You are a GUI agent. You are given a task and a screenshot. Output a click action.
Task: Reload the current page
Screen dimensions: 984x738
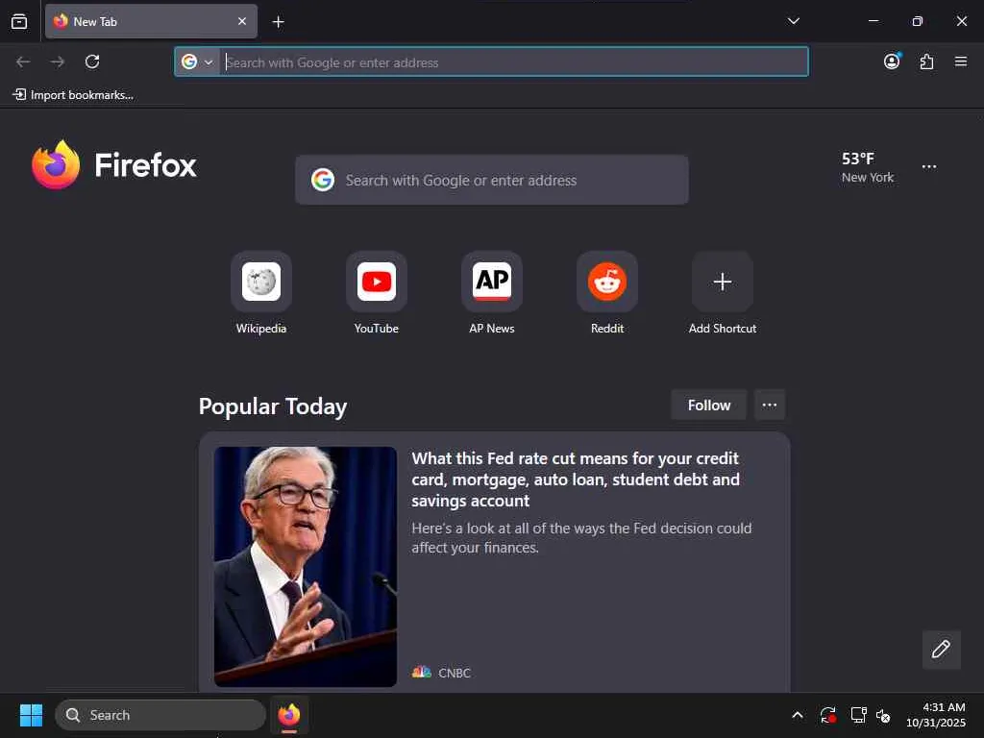(x=92, y=61)
